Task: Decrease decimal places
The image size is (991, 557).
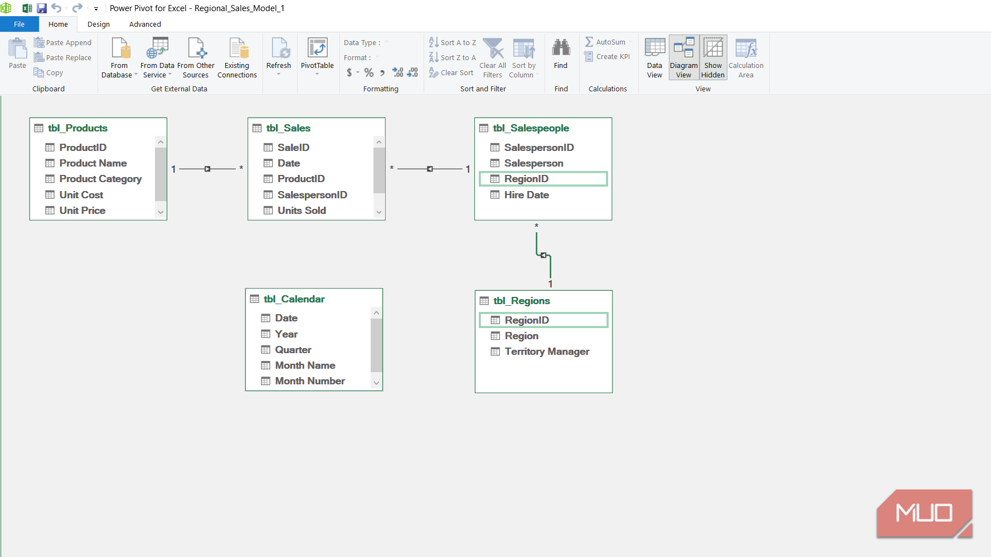Action: tap(412, 72)
